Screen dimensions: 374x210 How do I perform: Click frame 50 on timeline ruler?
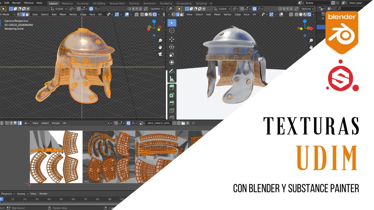[x=61, y=199]
